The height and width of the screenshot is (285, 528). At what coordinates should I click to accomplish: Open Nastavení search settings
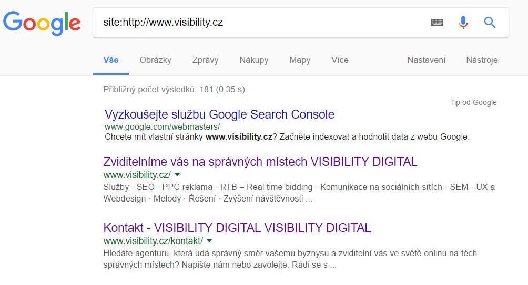(427, 60)
